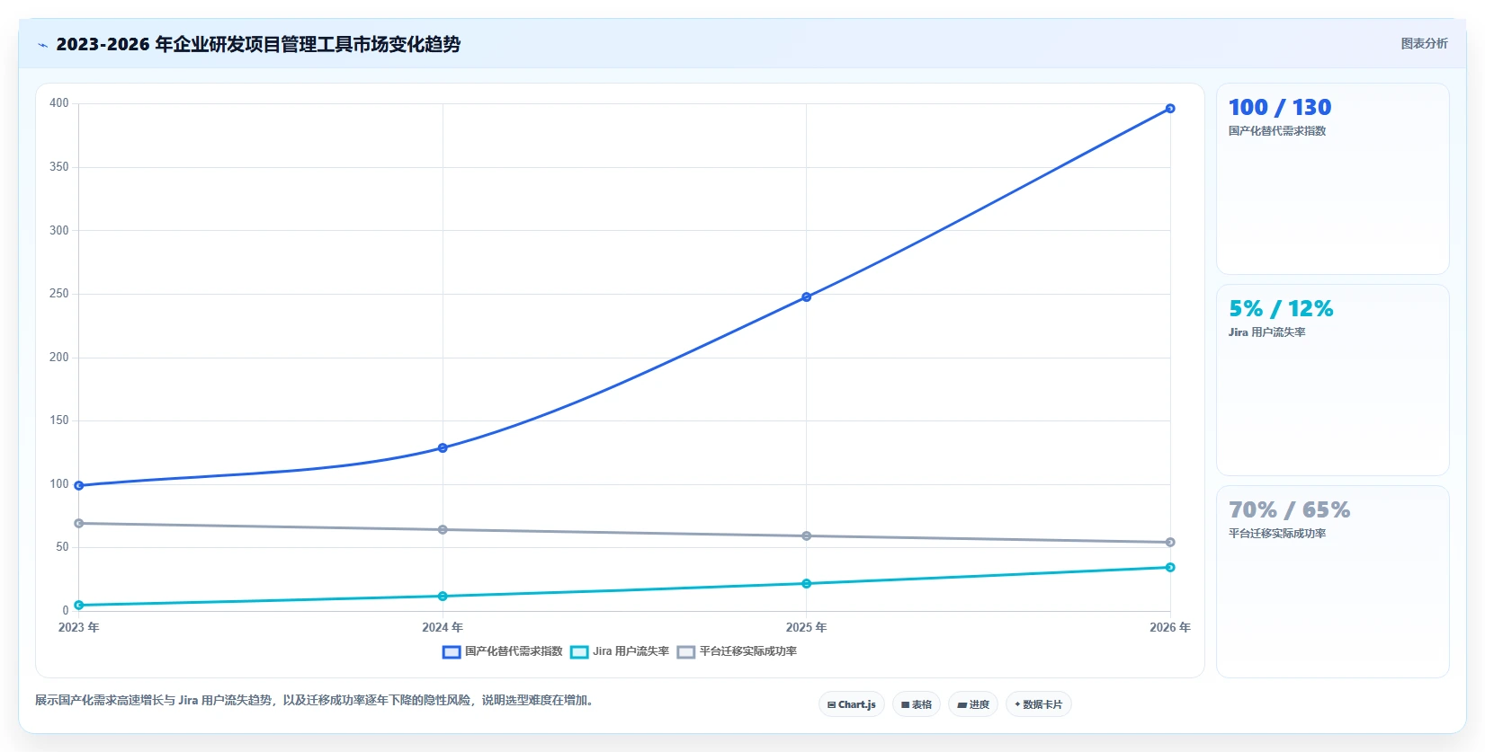
Task: Toggle the 平台迁移实际成功率 legend item
Action: pyautogui.click(x=737, y=651)
